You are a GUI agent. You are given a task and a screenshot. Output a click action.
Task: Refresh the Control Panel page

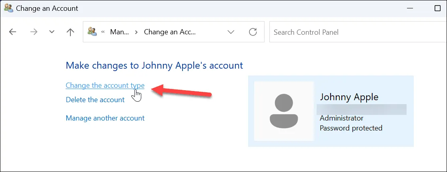(x=253, y=32)
